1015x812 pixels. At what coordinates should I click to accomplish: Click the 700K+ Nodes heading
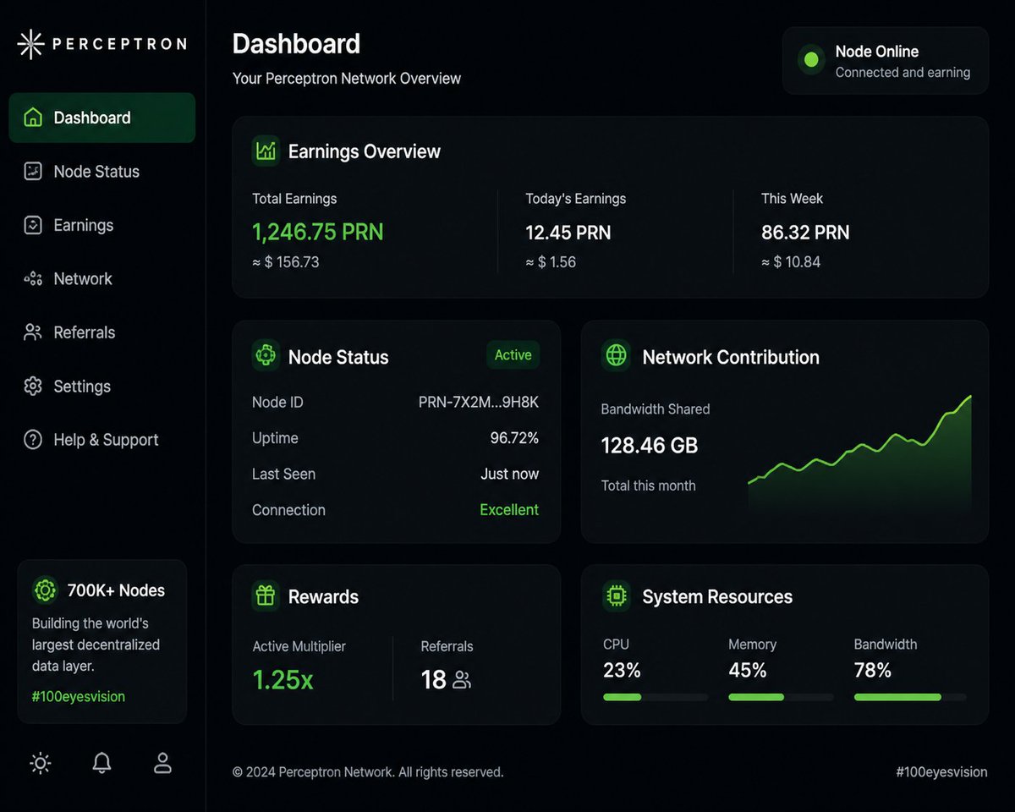116,590
